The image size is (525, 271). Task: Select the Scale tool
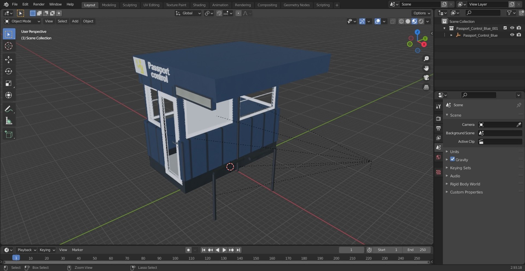[9, 83]
